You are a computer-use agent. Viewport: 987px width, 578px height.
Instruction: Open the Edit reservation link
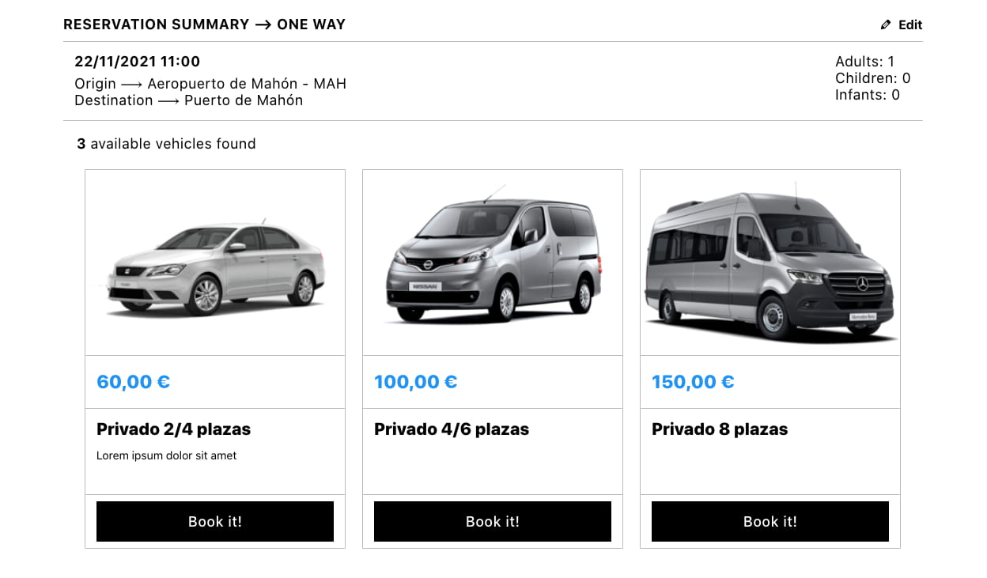point(902,25)
